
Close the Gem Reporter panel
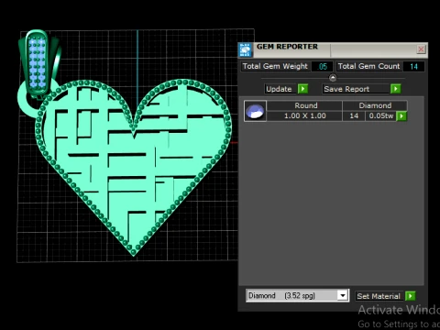coord(421,49)
